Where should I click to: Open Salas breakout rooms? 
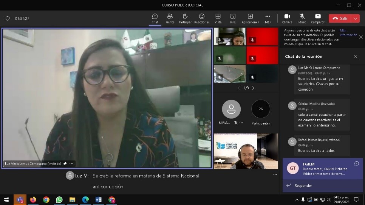(233, 17)
